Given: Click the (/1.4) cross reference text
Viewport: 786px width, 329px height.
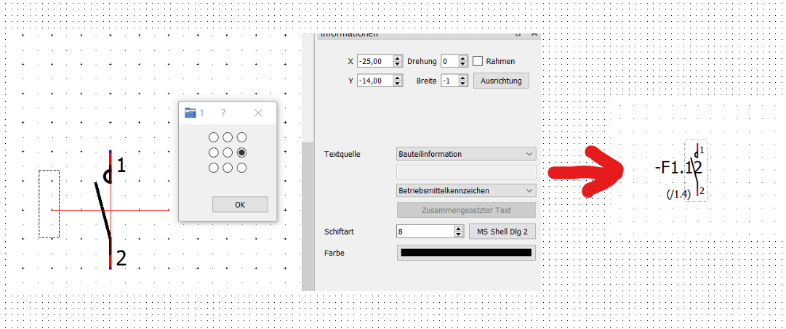Looking at the screenshot, I should [678, 195].
